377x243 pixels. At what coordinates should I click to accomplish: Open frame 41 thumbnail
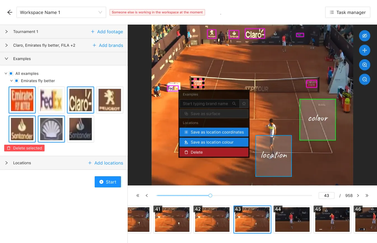[172, 220]
